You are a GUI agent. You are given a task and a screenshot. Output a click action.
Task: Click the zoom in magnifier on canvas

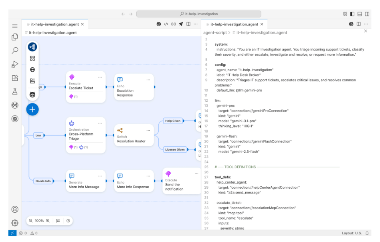pyautogui.click(x=48, y=220)
